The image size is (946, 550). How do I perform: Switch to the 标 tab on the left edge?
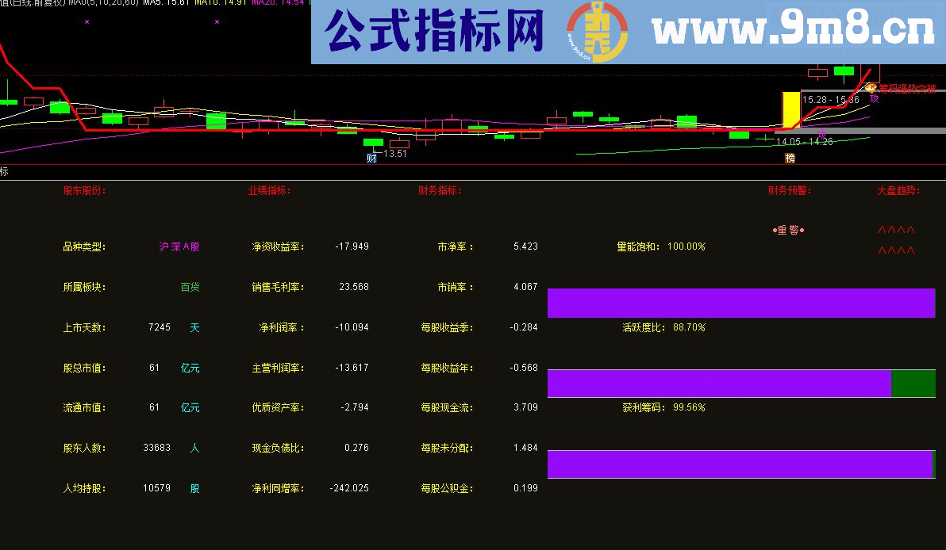point(3,172)
